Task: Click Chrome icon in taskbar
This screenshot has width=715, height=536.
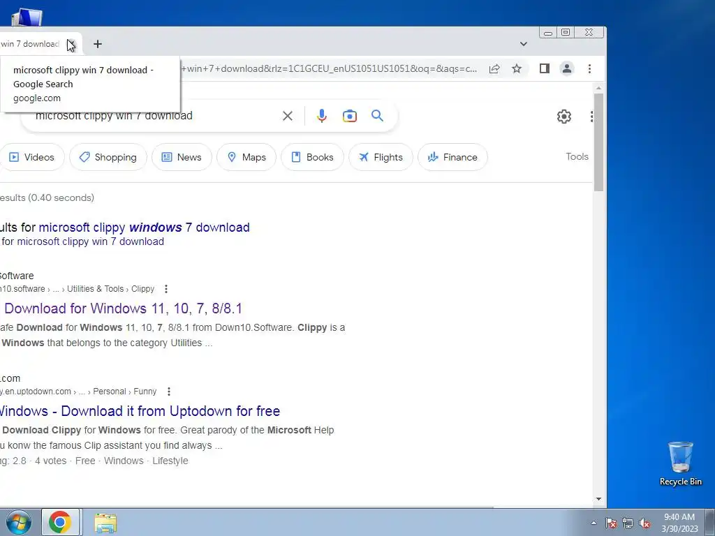Action: coord(60,522)
